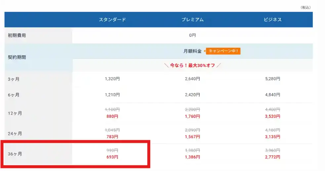Click the 0円 initial fee value
The height and width of the screenshot is (171, 325).
[192, 35]
